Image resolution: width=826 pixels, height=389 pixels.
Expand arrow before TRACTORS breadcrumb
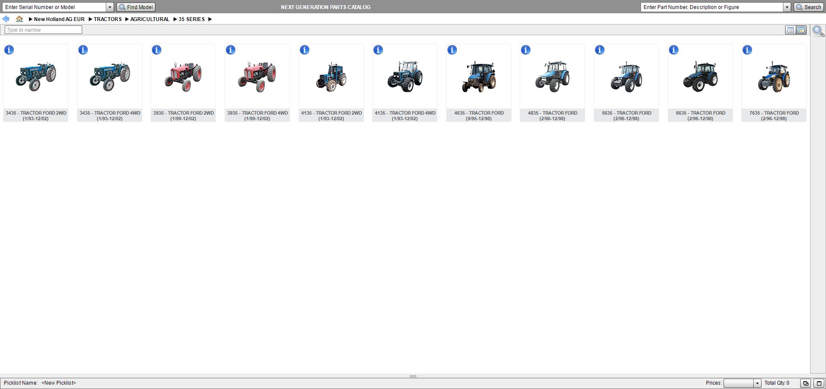90,19
